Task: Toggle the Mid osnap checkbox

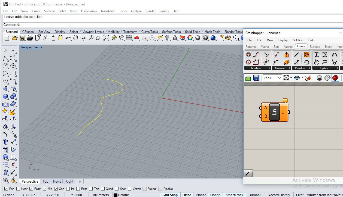Action: point(44,189)
